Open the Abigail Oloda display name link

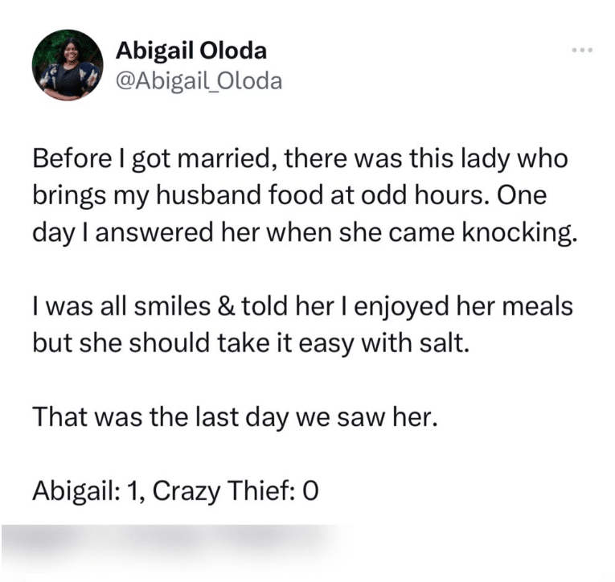191,51
